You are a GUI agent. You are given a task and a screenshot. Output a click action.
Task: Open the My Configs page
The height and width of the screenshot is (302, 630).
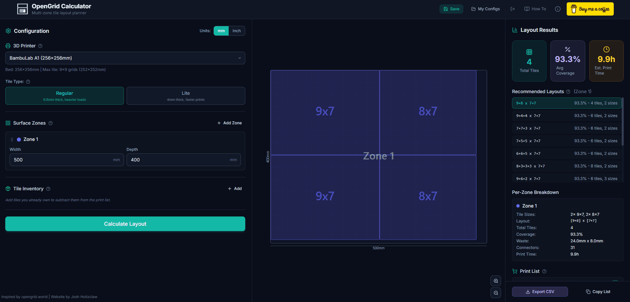tap(485, 9)
